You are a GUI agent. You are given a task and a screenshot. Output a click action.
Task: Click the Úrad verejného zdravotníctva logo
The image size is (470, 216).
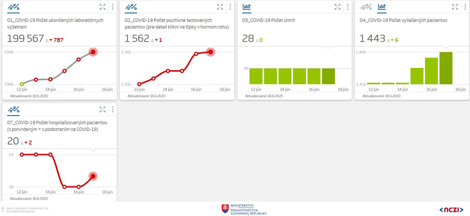click(x=25, y=210)
